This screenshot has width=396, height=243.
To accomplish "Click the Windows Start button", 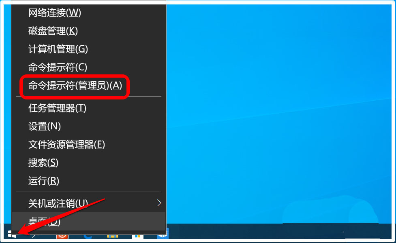I will [12, 234].
